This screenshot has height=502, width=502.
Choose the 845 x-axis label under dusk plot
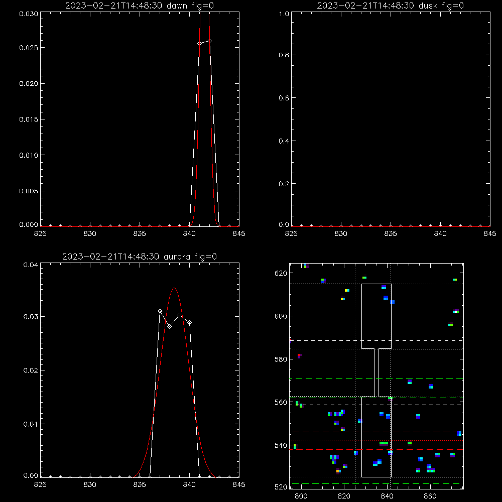coord(490,234)
